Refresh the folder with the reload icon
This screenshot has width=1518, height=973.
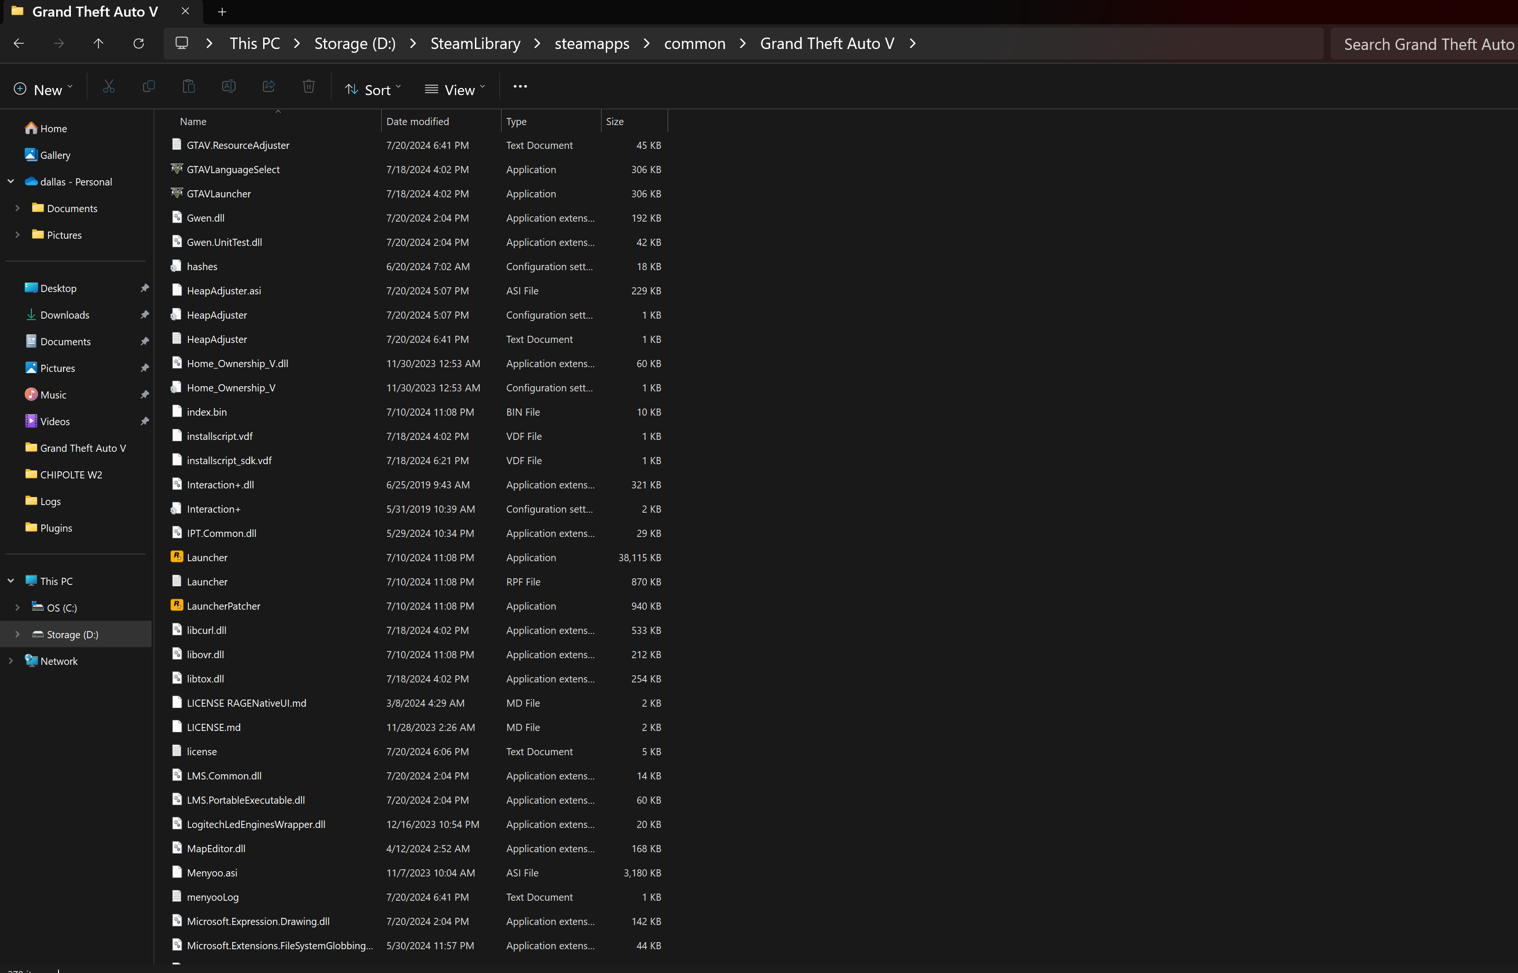138,44
